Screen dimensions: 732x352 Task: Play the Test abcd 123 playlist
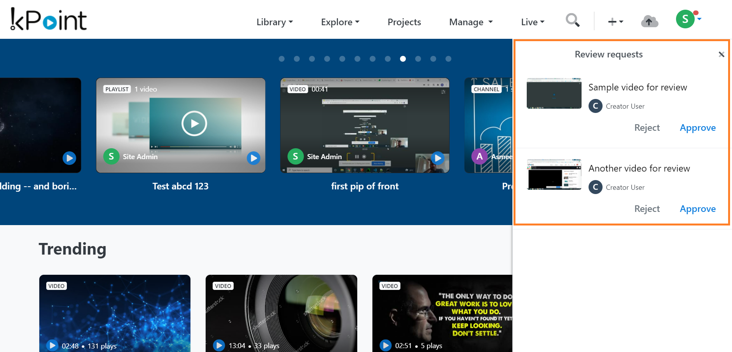[253, 158]
